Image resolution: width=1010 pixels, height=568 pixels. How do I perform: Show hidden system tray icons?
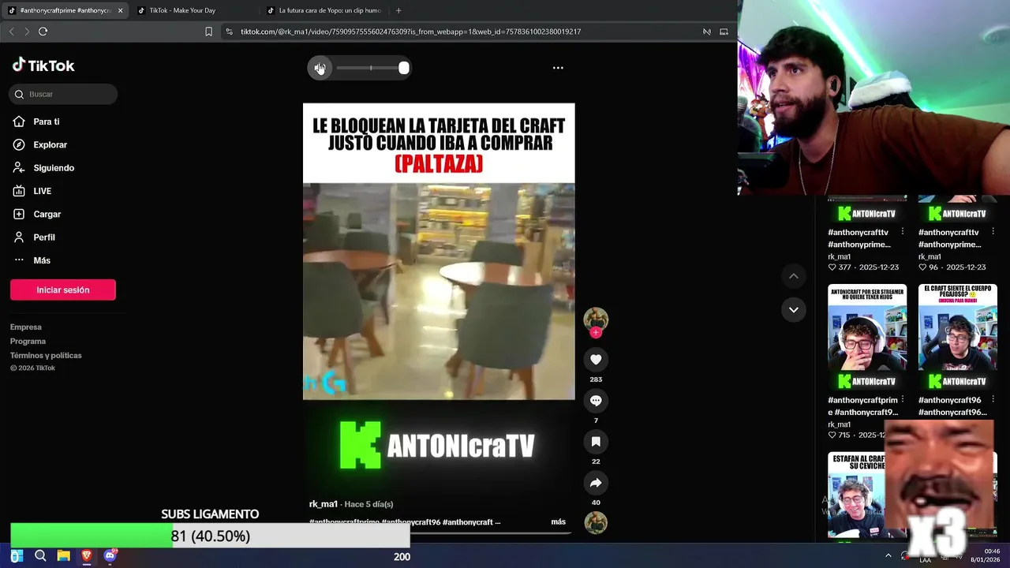click(888, 555)
